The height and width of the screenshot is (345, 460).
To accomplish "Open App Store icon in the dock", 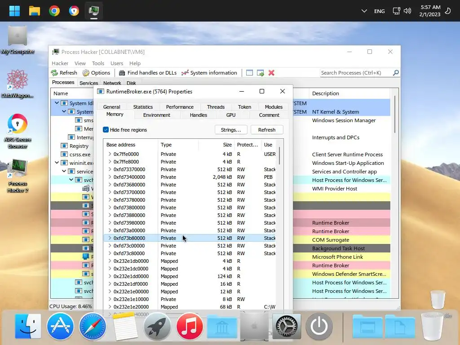I will [x=60, y=326].
